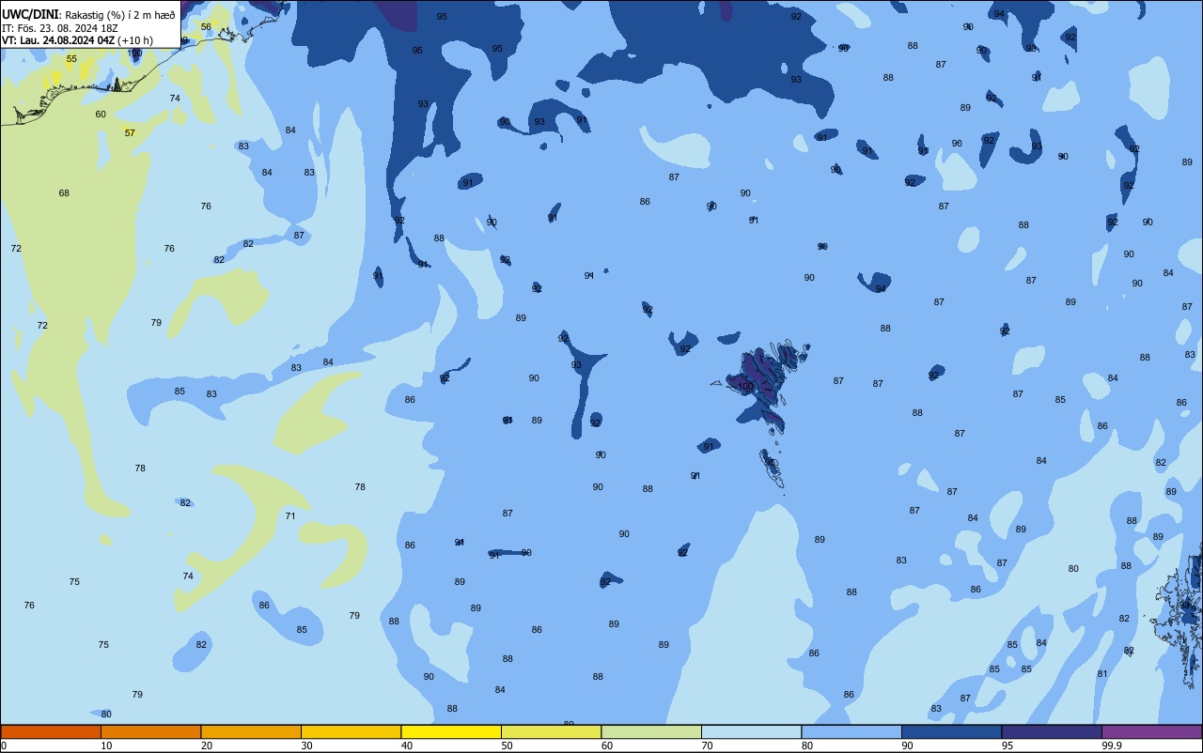This screenshot has height=753, width=1203.
Task: Click the '100' value on the purple islands
Action: (745, 387)
